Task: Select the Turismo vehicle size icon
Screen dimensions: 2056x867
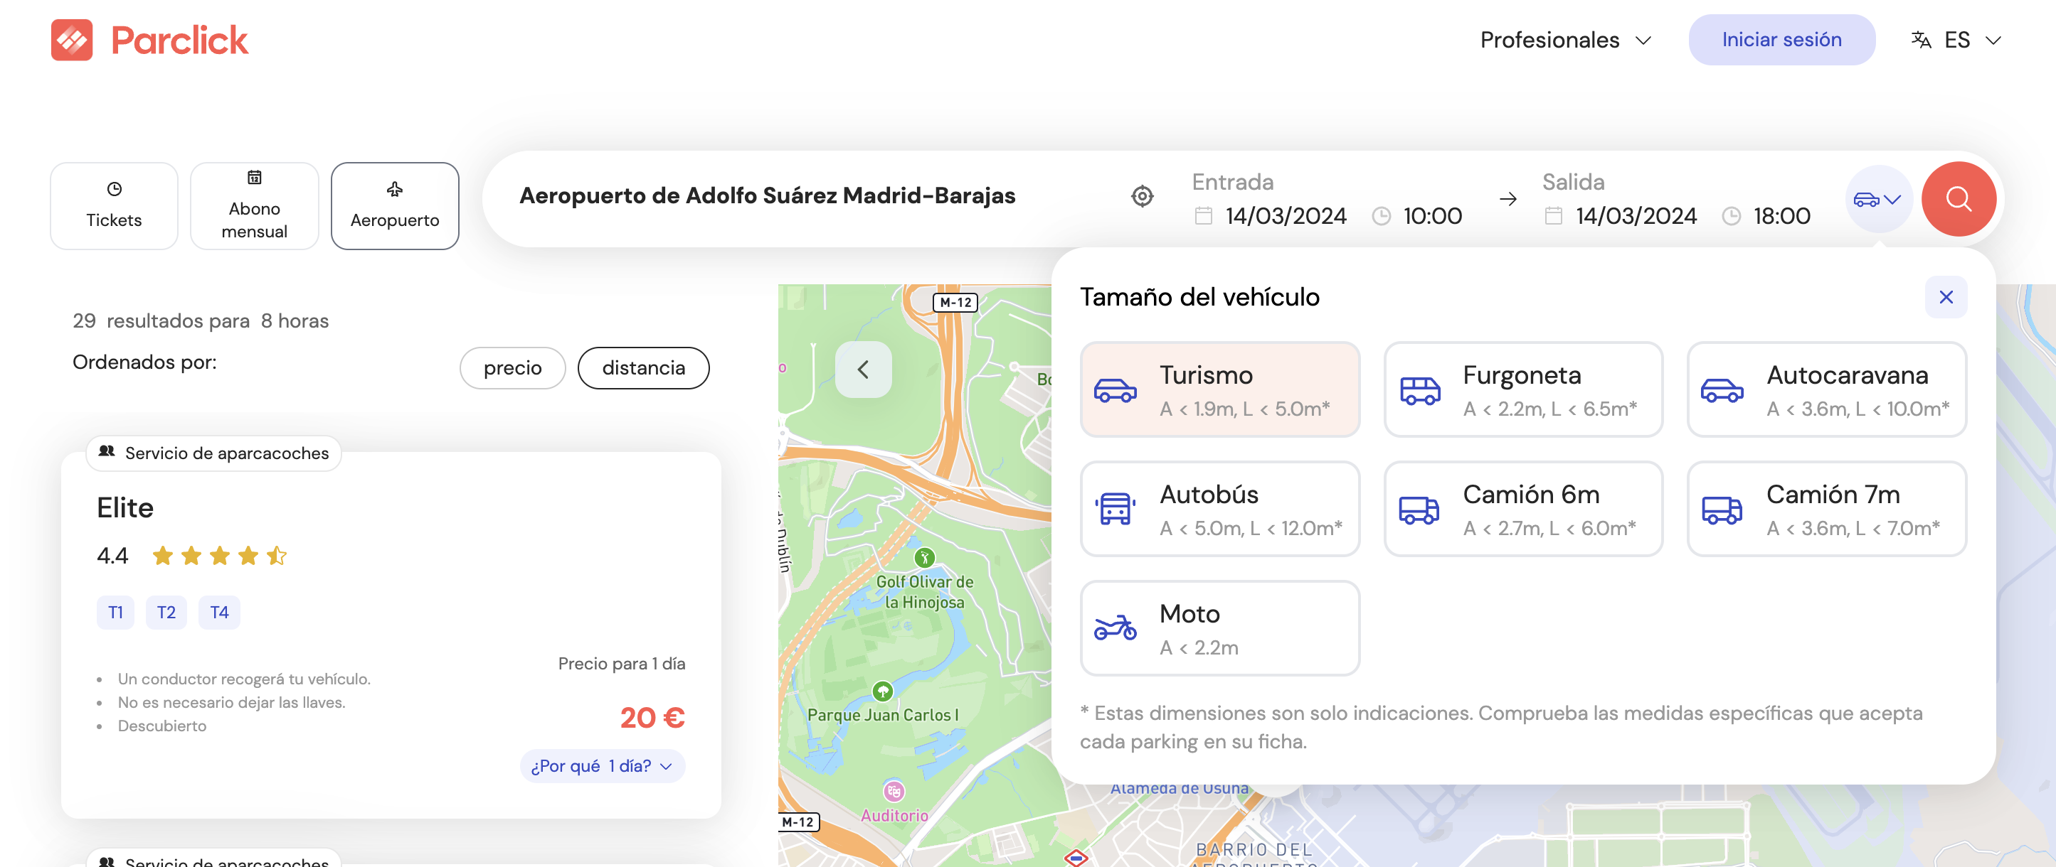Action: point(1115,392)
